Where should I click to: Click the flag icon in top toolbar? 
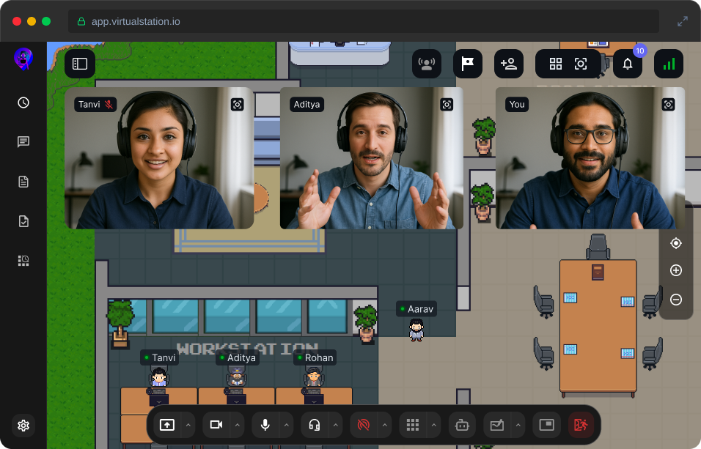(467, 64)
